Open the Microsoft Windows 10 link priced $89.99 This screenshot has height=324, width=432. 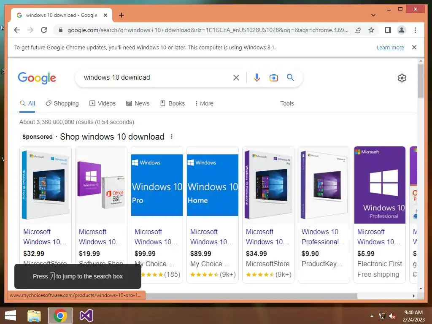pos(212,237)
